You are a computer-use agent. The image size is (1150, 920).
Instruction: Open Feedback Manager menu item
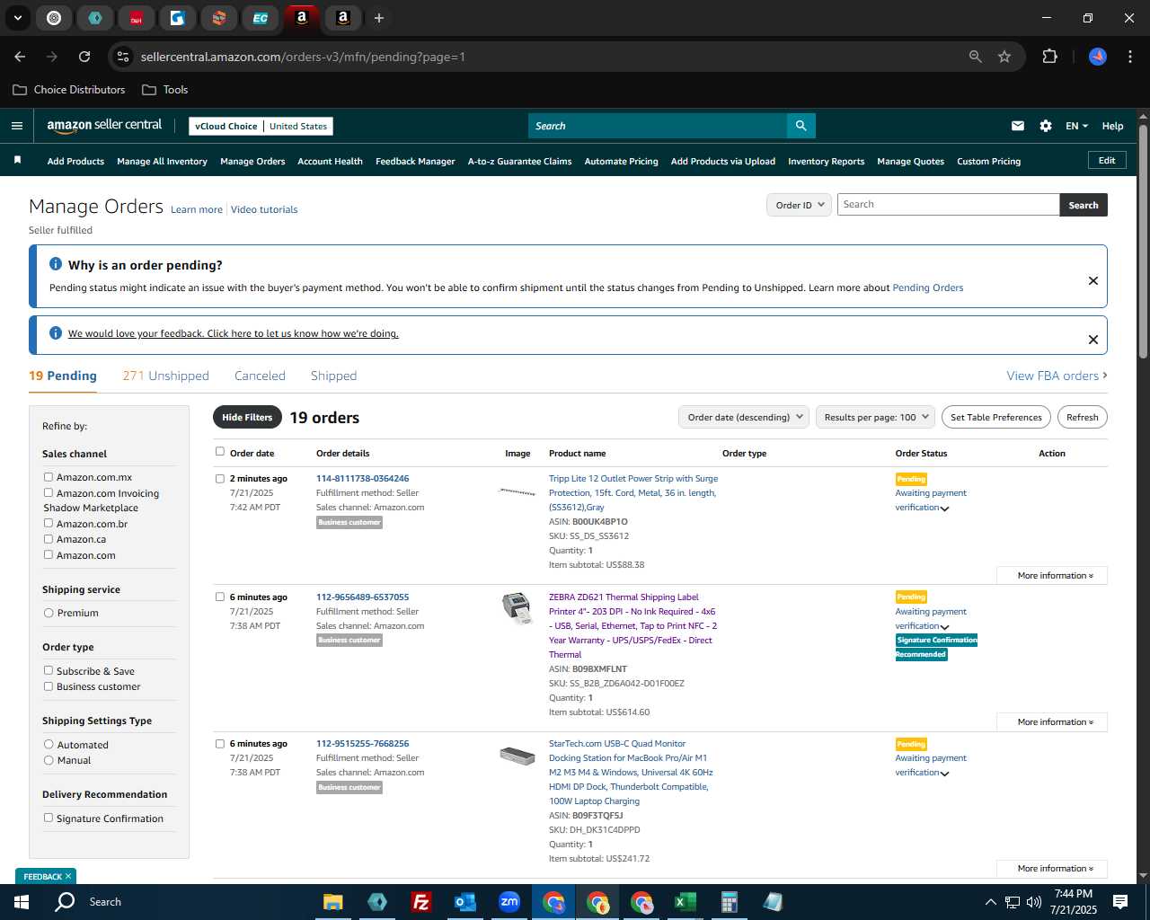415,162
